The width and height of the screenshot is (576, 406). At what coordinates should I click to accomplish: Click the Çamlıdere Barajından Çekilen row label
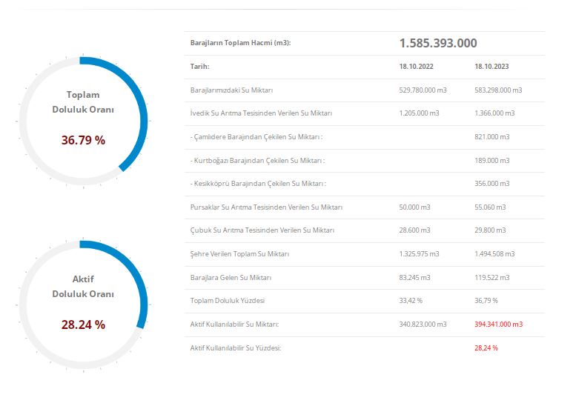[x=256, y=137]
